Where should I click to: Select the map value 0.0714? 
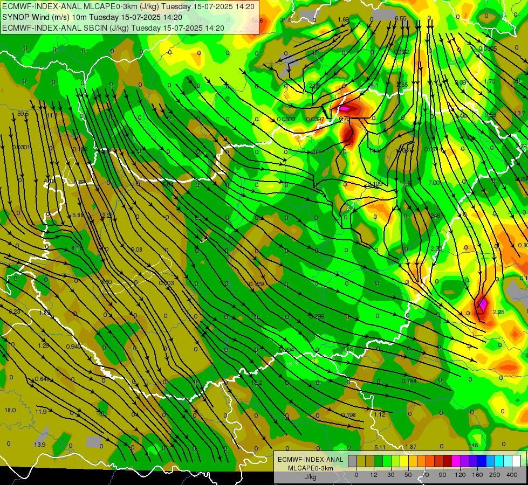coord(434,149)
